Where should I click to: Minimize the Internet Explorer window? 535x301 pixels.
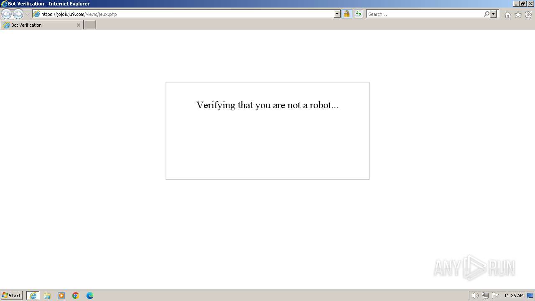point(516,4)
